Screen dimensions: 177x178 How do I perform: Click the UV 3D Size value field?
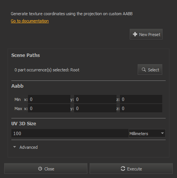70,133
